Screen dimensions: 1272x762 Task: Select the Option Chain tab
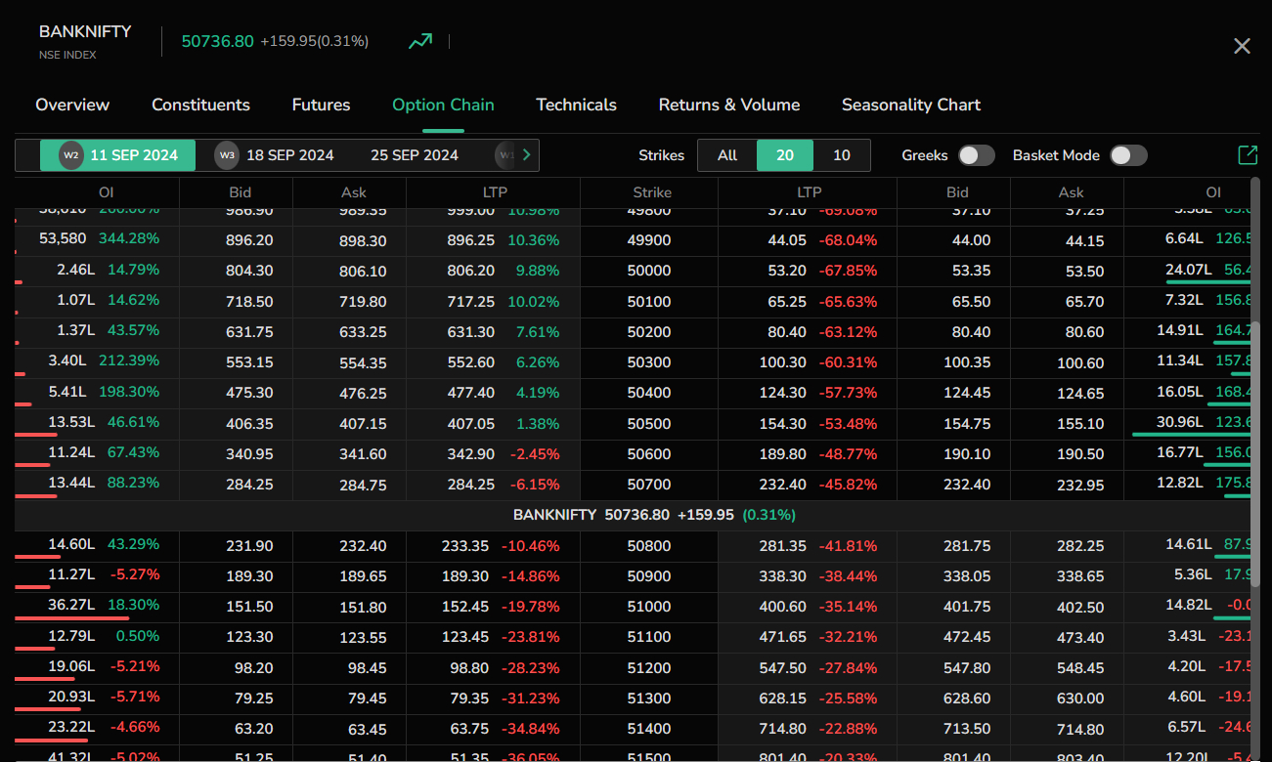point(443,105)
